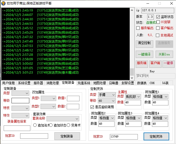Open 附加属性1 类型 dropdown
Image resolution: width=176 pixels, height=144 pixels.
pyautogui.click(x=160, y=97)
